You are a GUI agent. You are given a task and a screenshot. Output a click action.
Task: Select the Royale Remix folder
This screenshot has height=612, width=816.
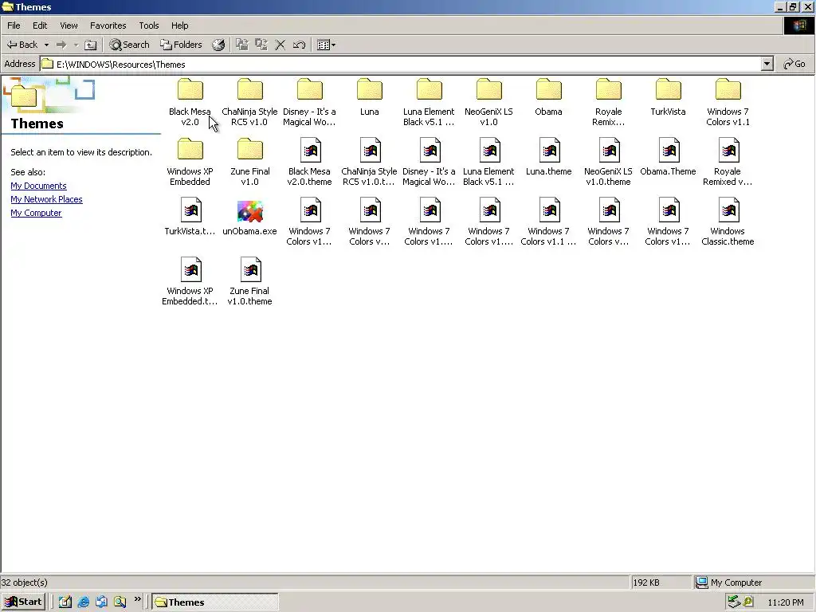[608, 102]
